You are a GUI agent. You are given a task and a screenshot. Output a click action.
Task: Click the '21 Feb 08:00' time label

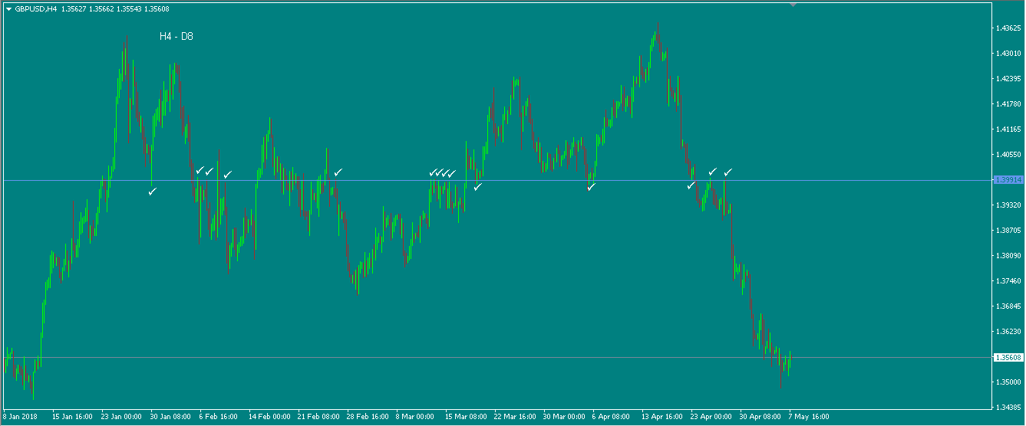coord(318,418)
